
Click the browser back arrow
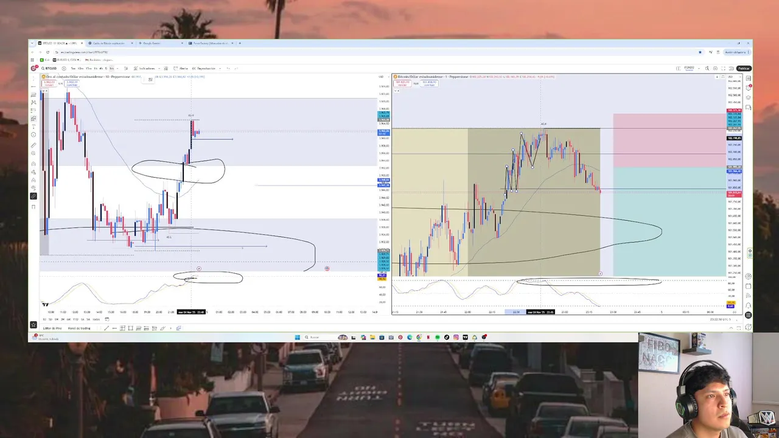tap(32, 52)
